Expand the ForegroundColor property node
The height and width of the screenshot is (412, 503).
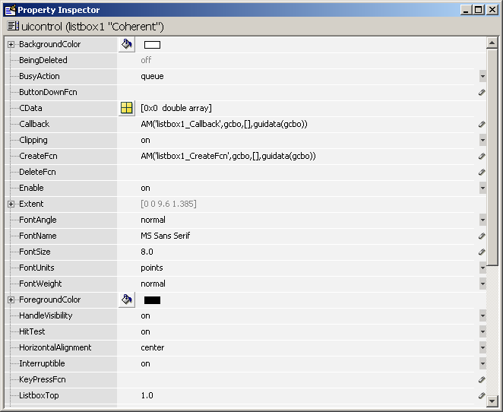(11, 299)
